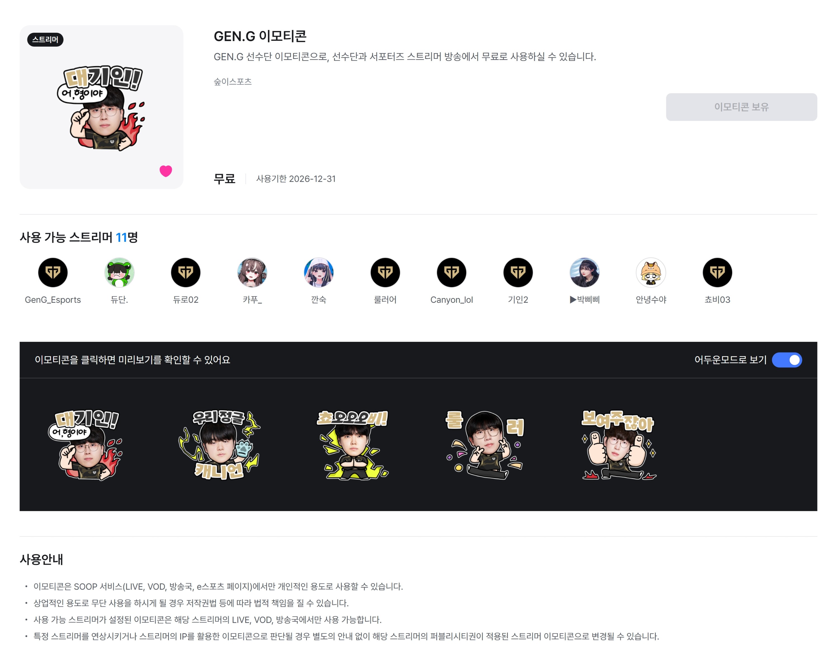Open 듀단. frog avatar profile

point(119,272)
